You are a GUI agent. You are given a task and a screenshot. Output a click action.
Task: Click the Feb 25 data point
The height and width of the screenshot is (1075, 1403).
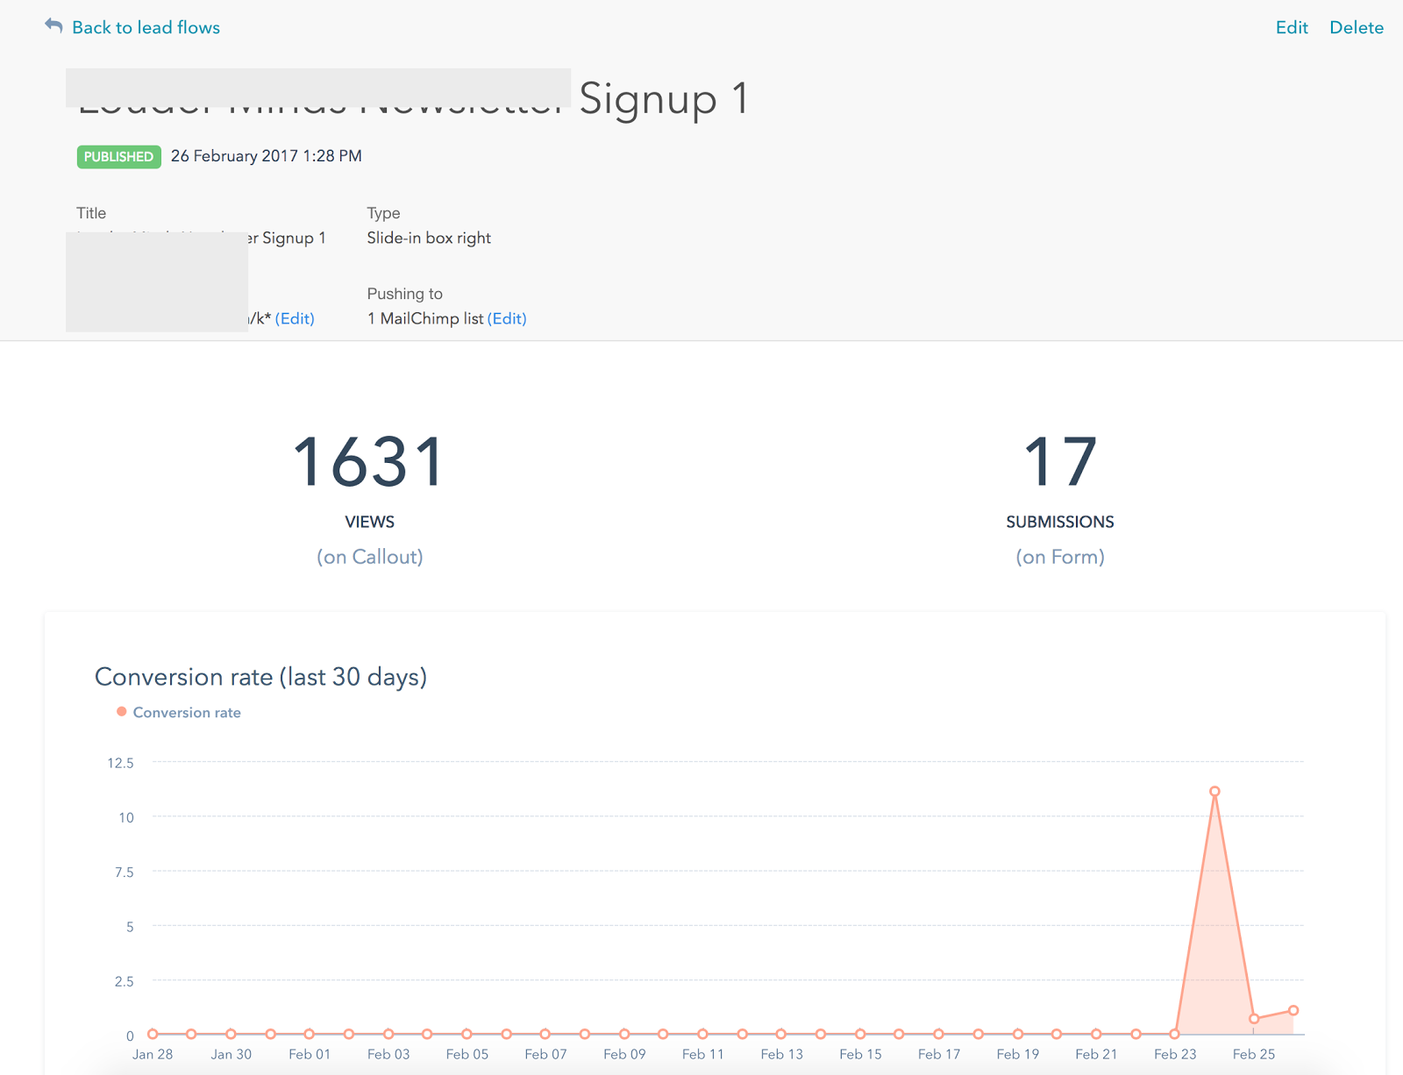point(1254,1019)
